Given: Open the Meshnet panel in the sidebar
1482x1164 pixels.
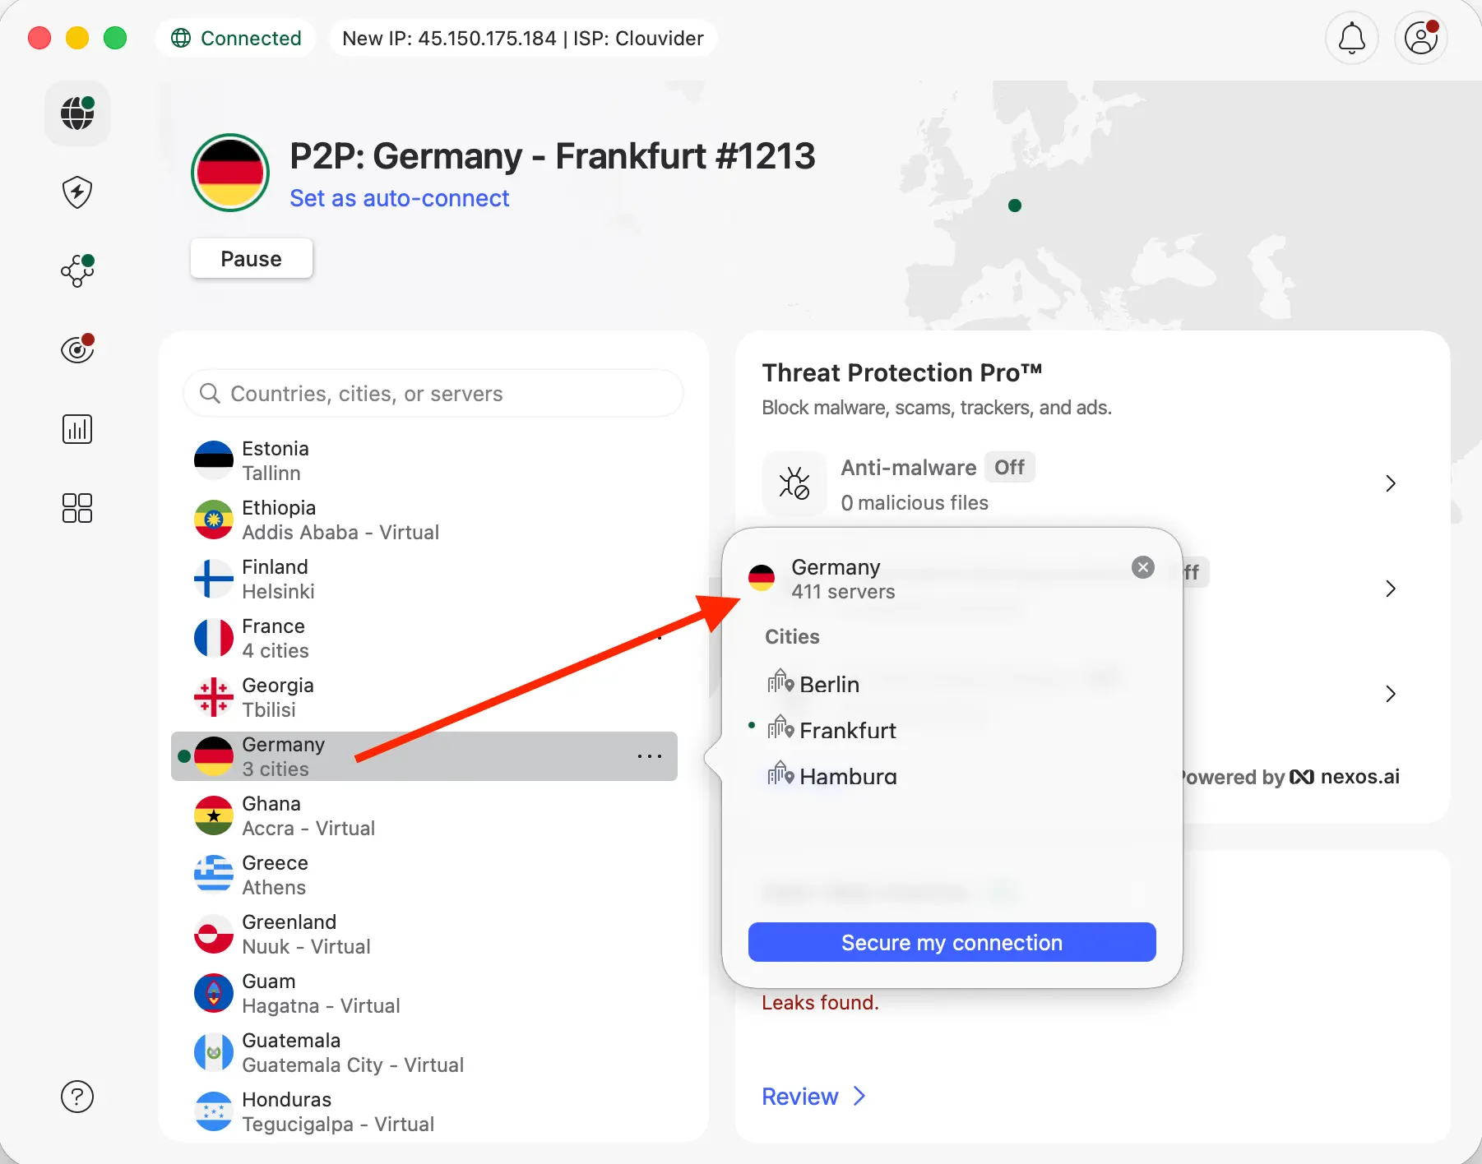Looking at the screenshot, I should pyautogui.click(x=76, y=271).
